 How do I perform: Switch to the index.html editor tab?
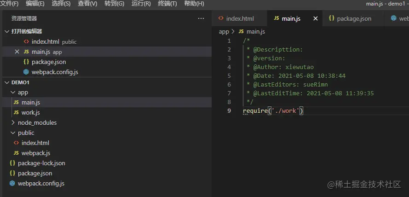[x=240, y=18]
